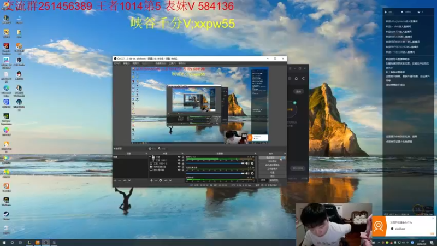Pop out the Sources dock via its header icon
Screen dimensions: 437x246
coord(182,154)
